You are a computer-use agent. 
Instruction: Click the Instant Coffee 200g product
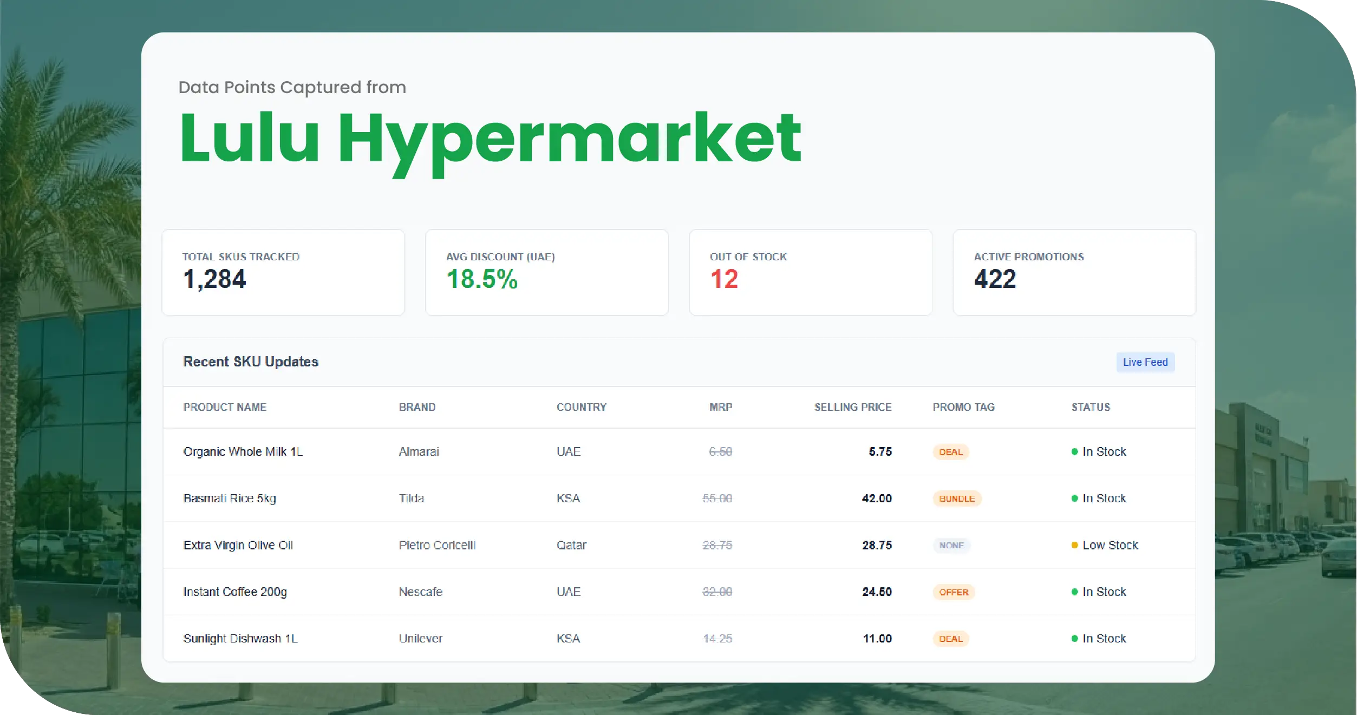[x=235, y=592]
